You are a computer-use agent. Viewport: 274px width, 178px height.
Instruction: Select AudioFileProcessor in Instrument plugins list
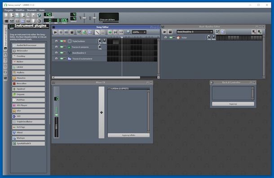28,45
